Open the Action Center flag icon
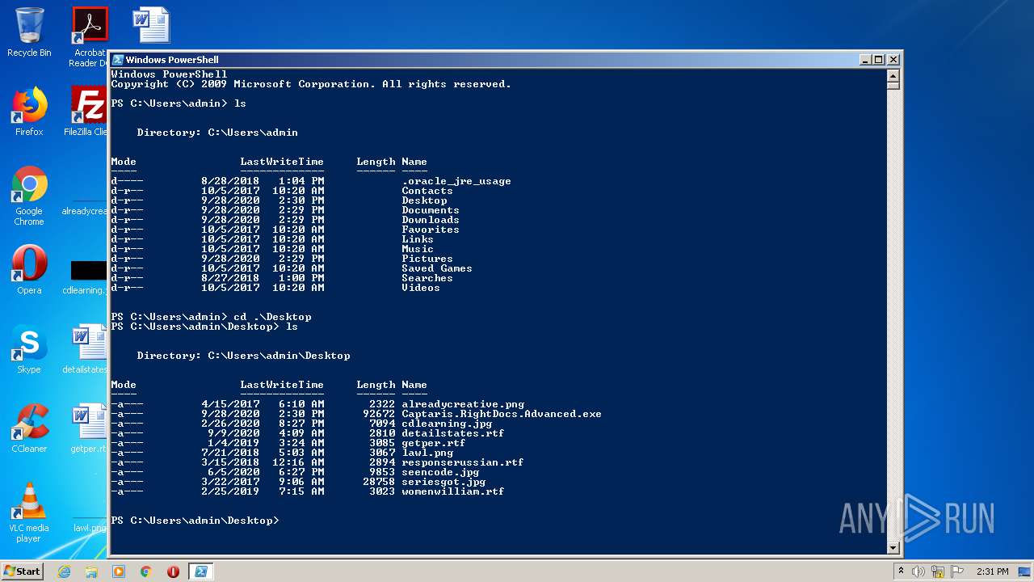This screenshot has width=1034, height=582. 957,571
